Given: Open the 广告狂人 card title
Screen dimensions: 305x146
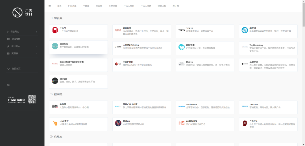Looking at the screenshot, I should (x=254, y=121).
